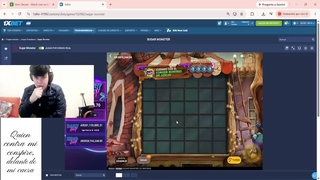
Task: Mute the in-game sound
Action: click(x=242, y=56)
